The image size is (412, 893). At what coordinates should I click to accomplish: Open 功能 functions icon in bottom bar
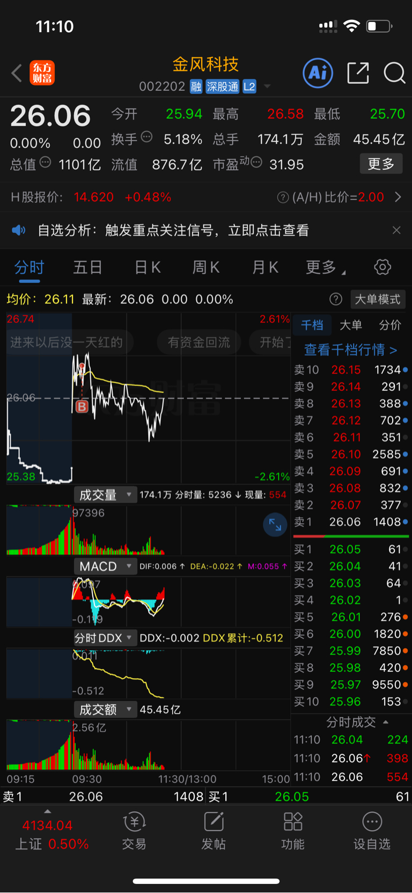(293, 831)
